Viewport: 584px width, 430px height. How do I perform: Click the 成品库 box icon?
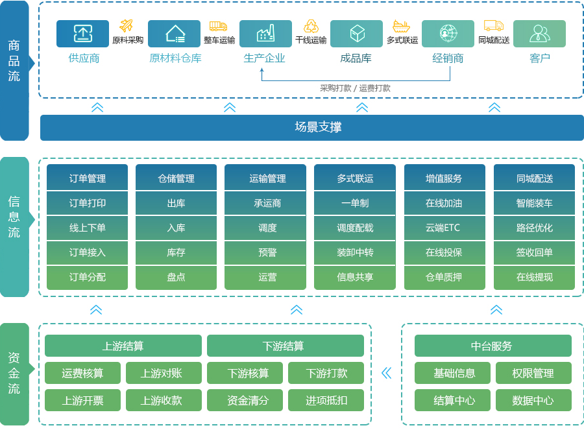(x=356, y=34)
